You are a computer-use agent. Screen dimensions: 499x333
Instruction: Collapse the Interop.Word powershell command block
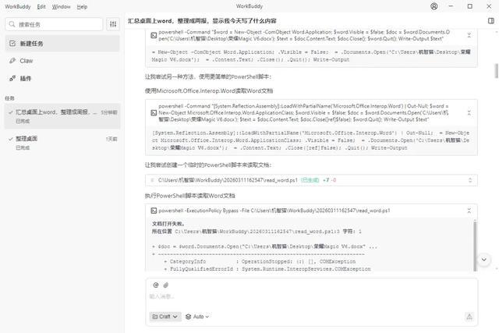(x=469, y=113)
